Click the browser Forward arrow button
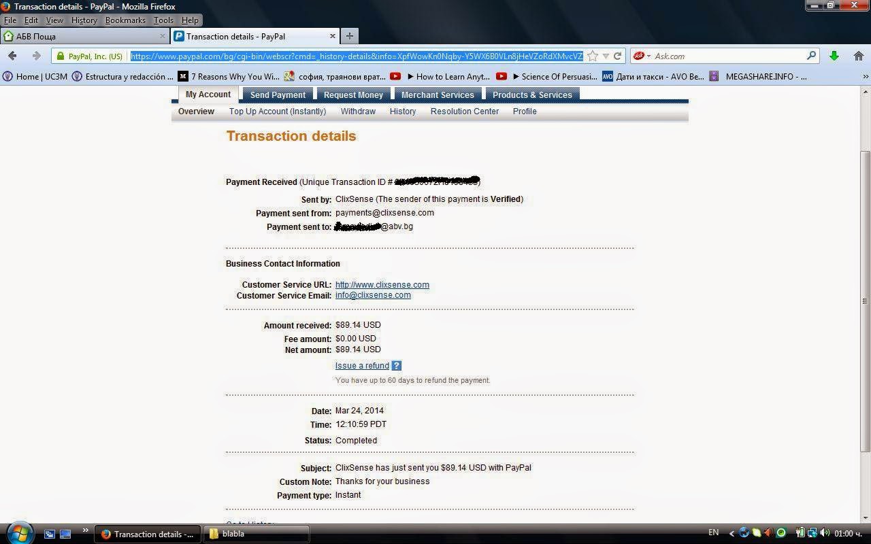Viewport: 871px width, 544px height. click(x=36, y=56)
